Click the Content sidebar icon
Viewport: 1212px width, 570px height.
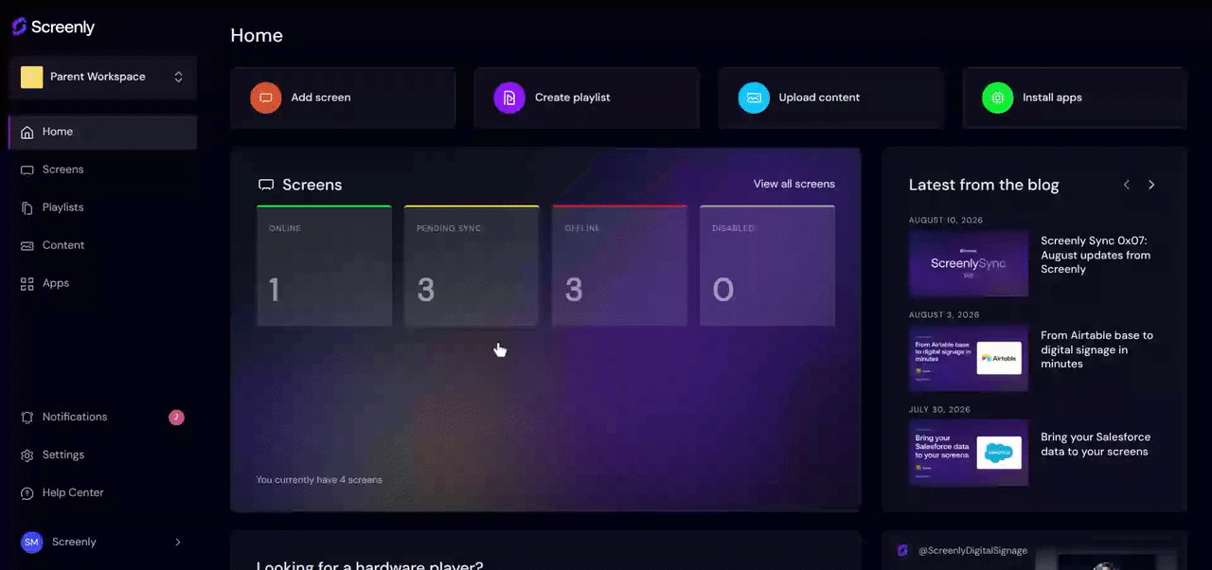[x=27, y=245]
